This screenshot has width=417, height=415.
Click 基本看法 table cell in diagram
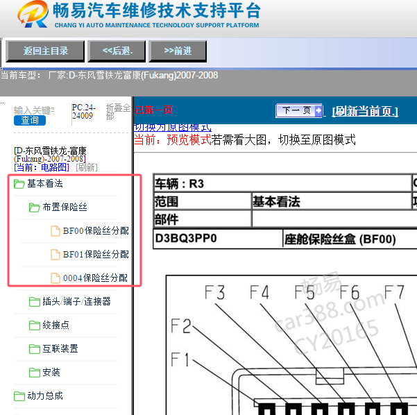point(332,201)
